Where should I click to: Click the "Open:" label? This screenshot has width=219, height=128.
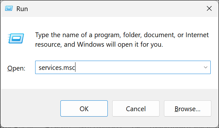[16, 68]
